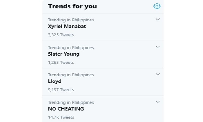Open the trends settings gear
The image size is (203, 122).
click(x=157, y=6)
